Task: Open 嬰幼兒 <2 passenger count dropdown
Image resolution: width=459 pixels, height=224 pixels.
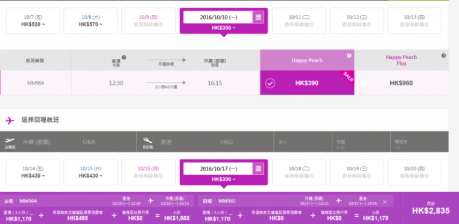Action: pyautogui.click(x=419, y=142)
